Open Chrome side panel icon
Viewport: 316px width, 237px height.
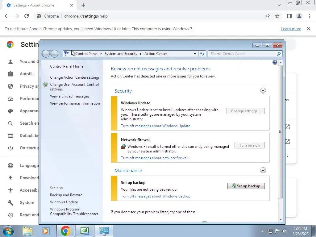[289, 16]
